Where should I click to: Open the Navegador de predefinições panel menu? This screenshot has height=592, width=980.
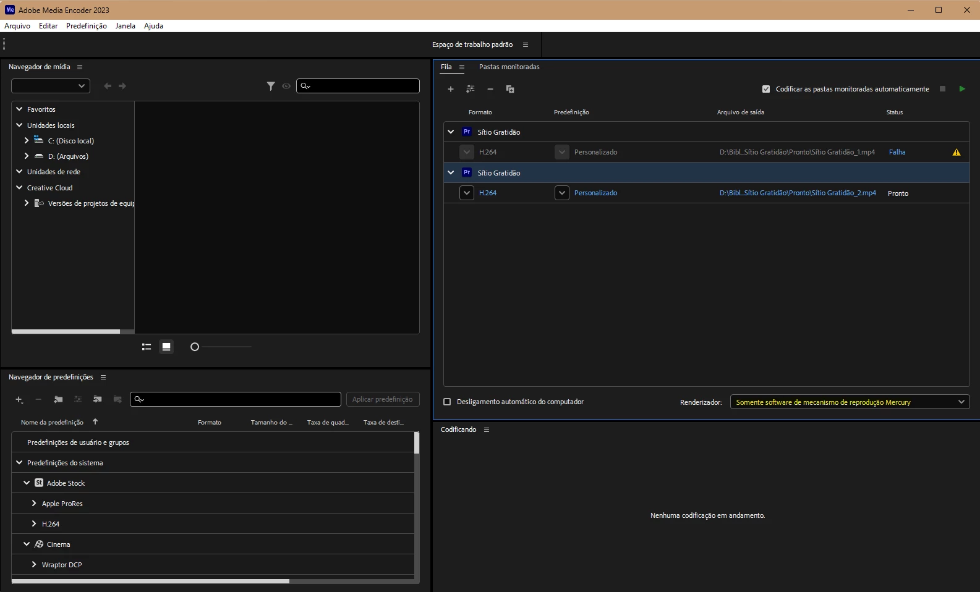pyautogui.click(x=103, y=377)
